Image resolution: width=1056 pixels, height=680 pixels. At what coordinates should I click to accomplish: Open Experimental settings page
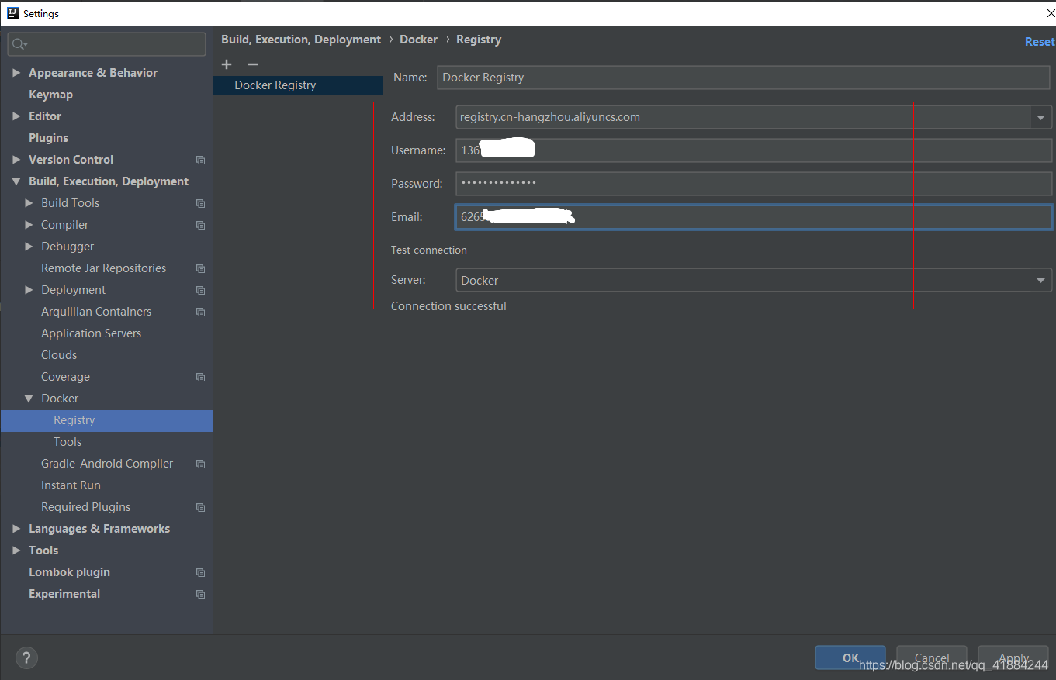pos(64,594)
